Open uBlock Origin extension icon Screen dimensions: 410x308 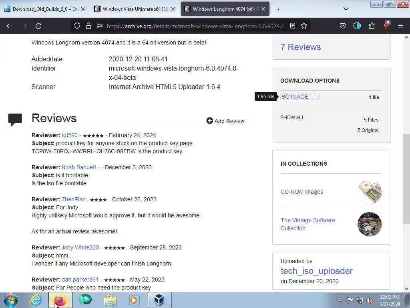[386, 25]
